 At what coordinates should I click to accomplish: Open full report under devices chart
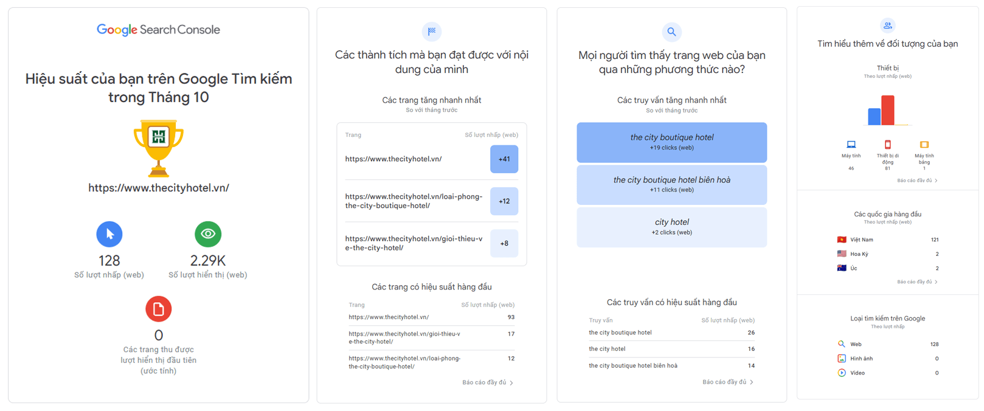[x=916, y=181]
